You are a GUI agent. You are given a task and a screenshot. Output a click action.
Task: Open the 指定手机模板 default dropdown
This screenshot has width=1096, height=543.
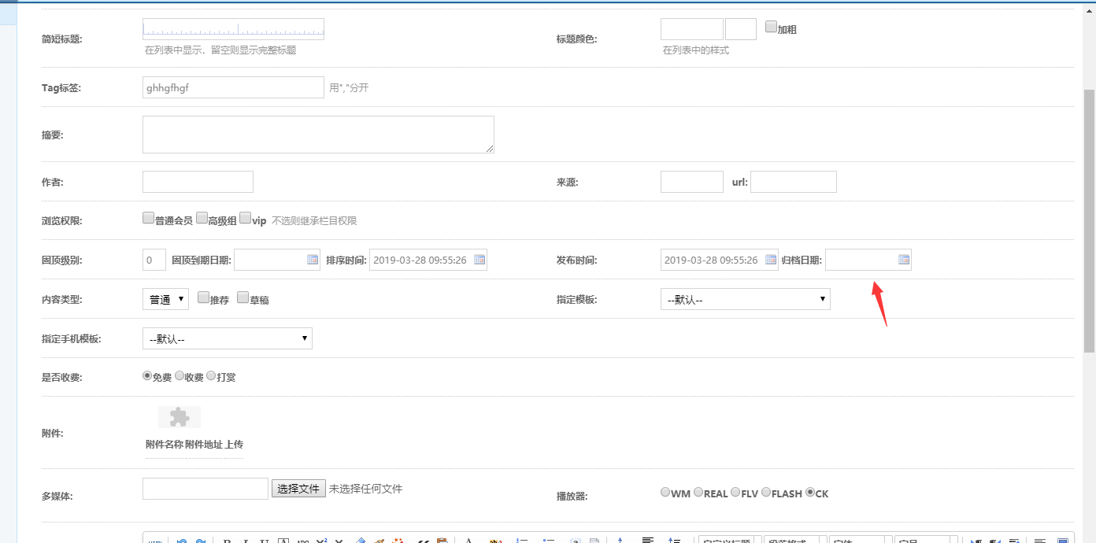coord(227,338)
